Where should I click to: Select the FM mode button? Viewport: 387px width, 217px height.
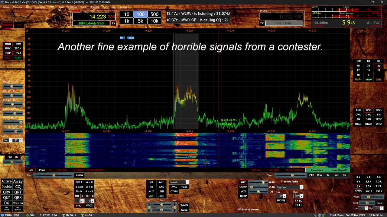[x=379, y=115]
